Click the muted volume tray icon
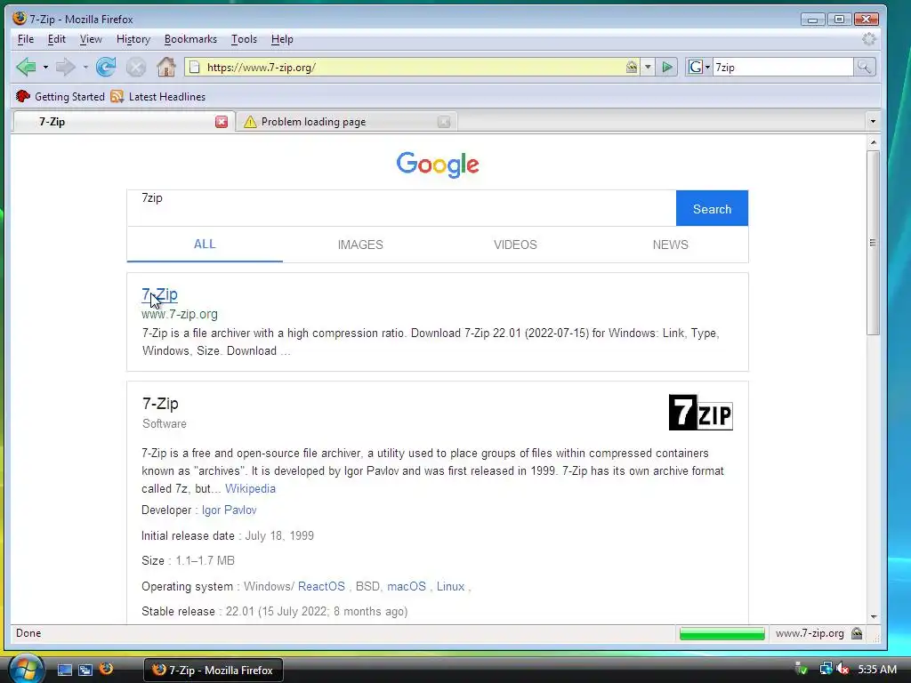This screenshot has width=911, height=683. [x=842, y=669]
